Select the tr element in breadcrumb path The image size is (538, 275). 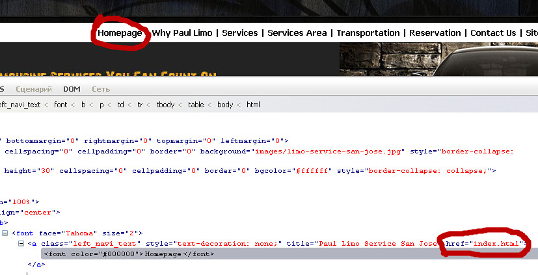click(140, 105)
